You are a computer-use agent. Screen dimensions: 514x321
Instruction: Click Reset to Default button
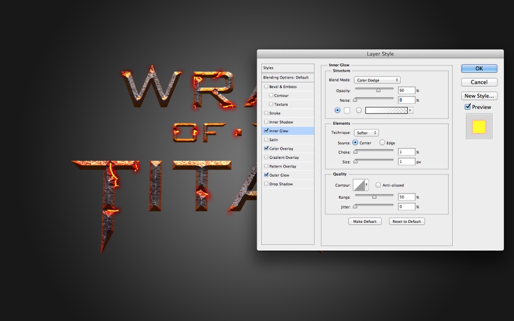tap(407, 222)
